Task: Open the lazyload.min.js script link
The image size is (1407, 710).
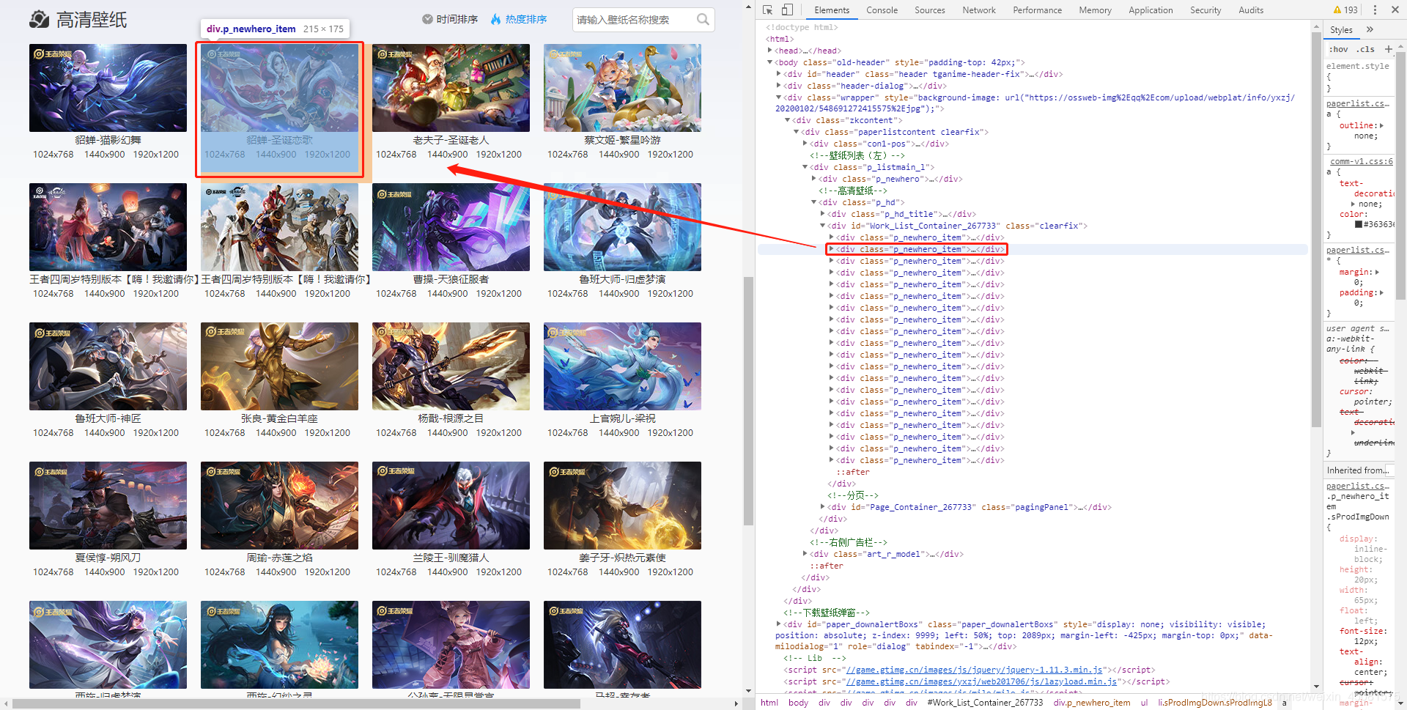Action: [x=981, y=681]
